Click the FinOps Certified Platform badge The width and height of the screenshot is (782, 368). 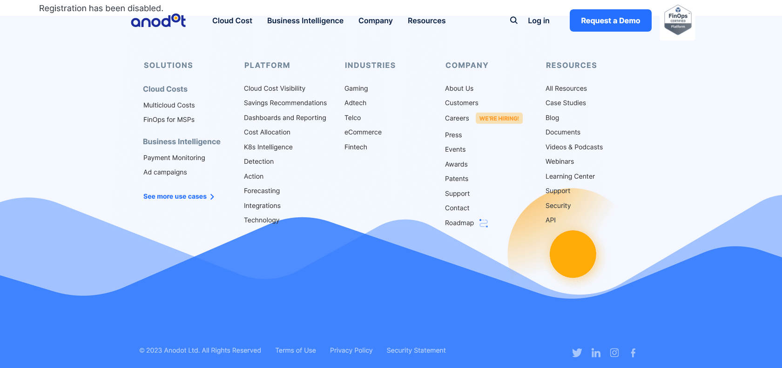[x=678, y=20]
